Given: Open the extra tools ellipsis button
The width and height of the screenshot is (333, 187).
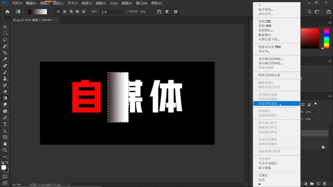Looking at the screenshot, I should 5,157.
